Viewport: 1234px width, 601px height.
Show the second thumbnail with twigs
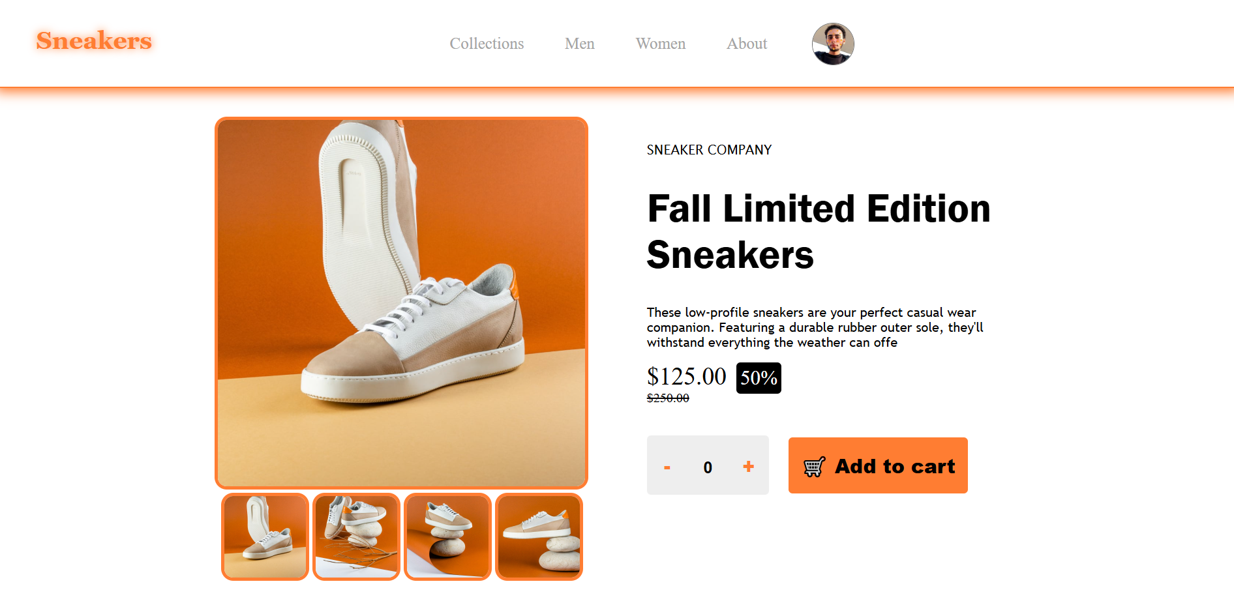coord(356,536)
